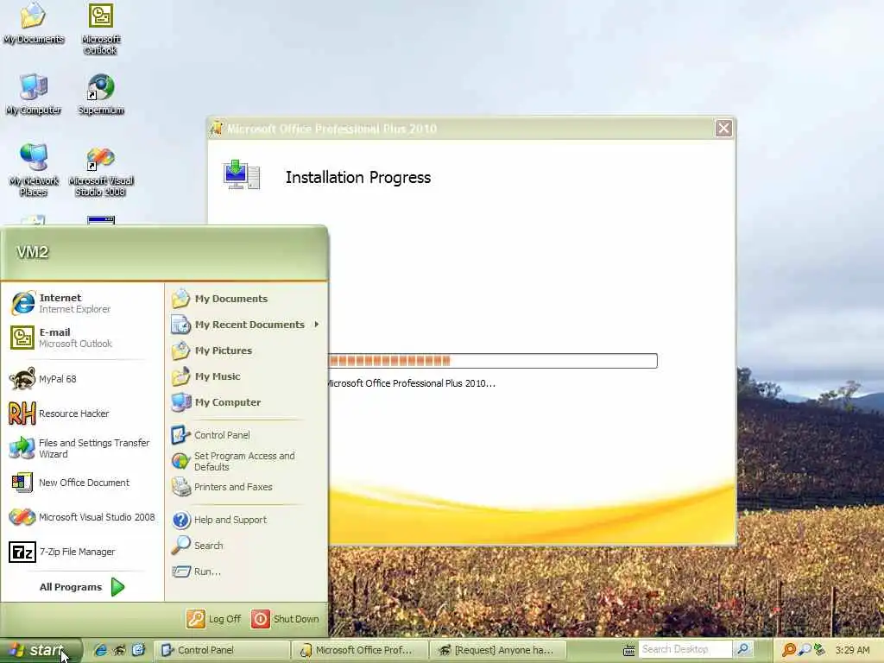Image resolution: width=884 pixels, height=663 pixels.
Task: Open Internet Explorer quick launch icon
Action: [101, 650]
